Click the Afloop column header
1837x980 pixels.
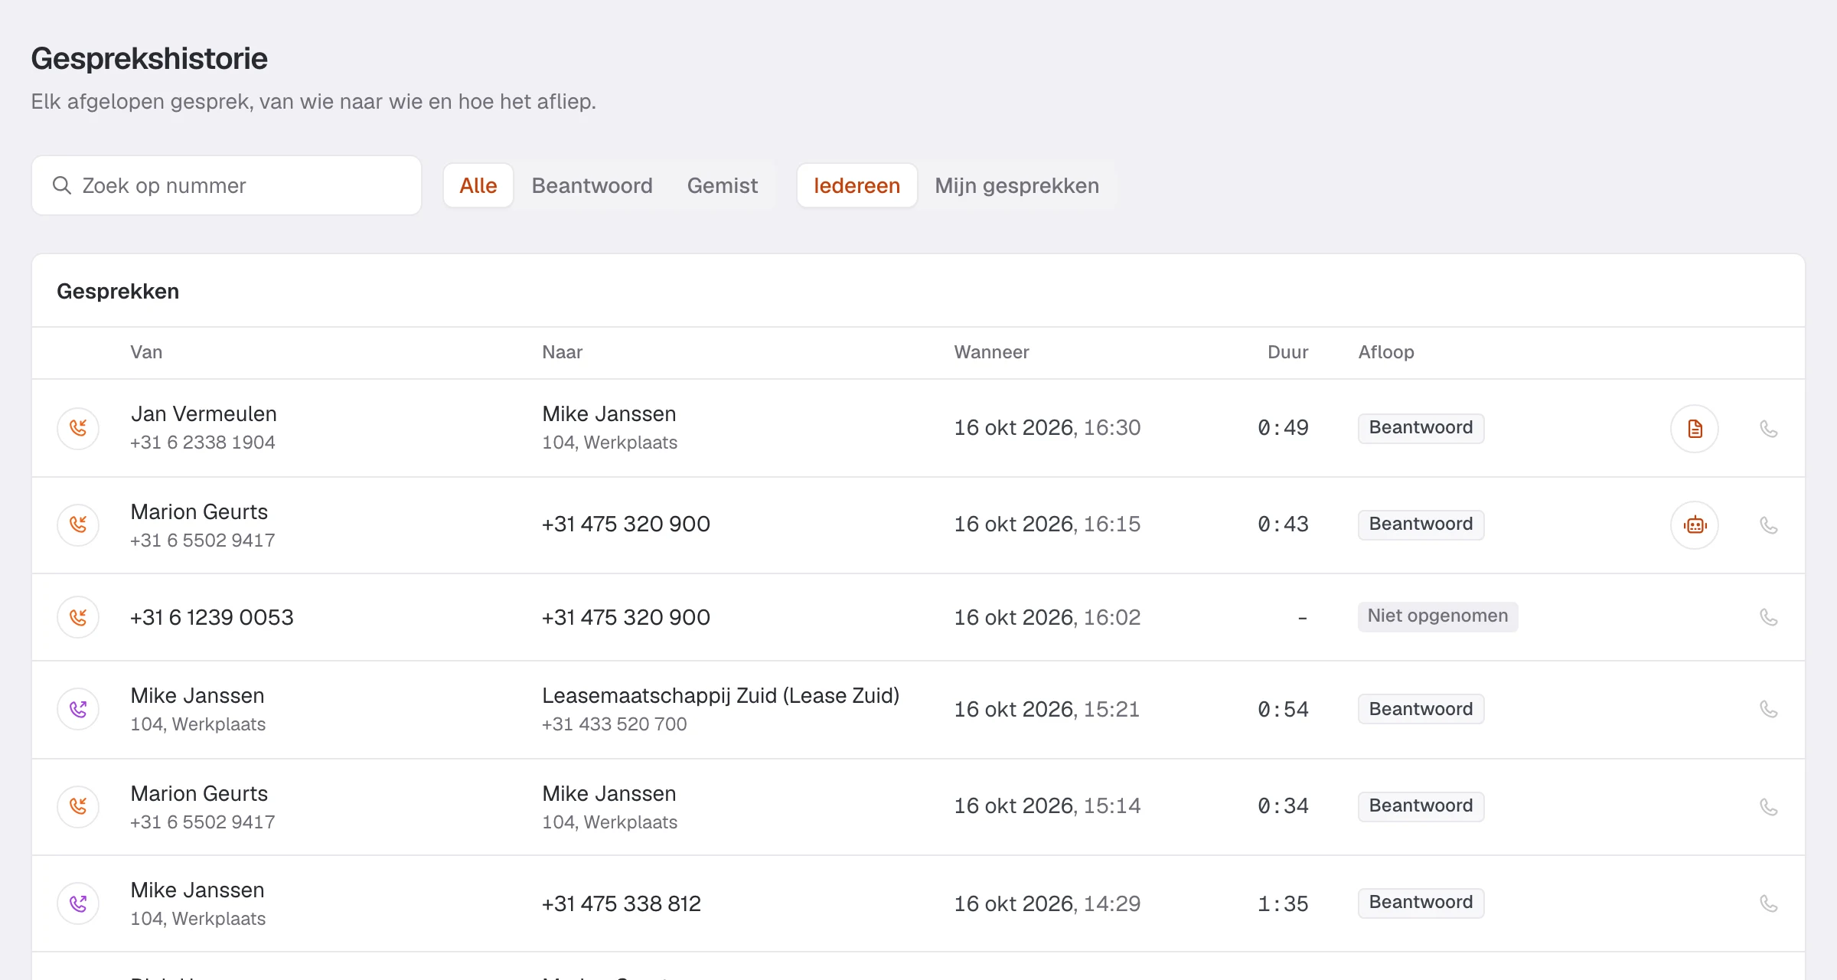pos(1386,352)
